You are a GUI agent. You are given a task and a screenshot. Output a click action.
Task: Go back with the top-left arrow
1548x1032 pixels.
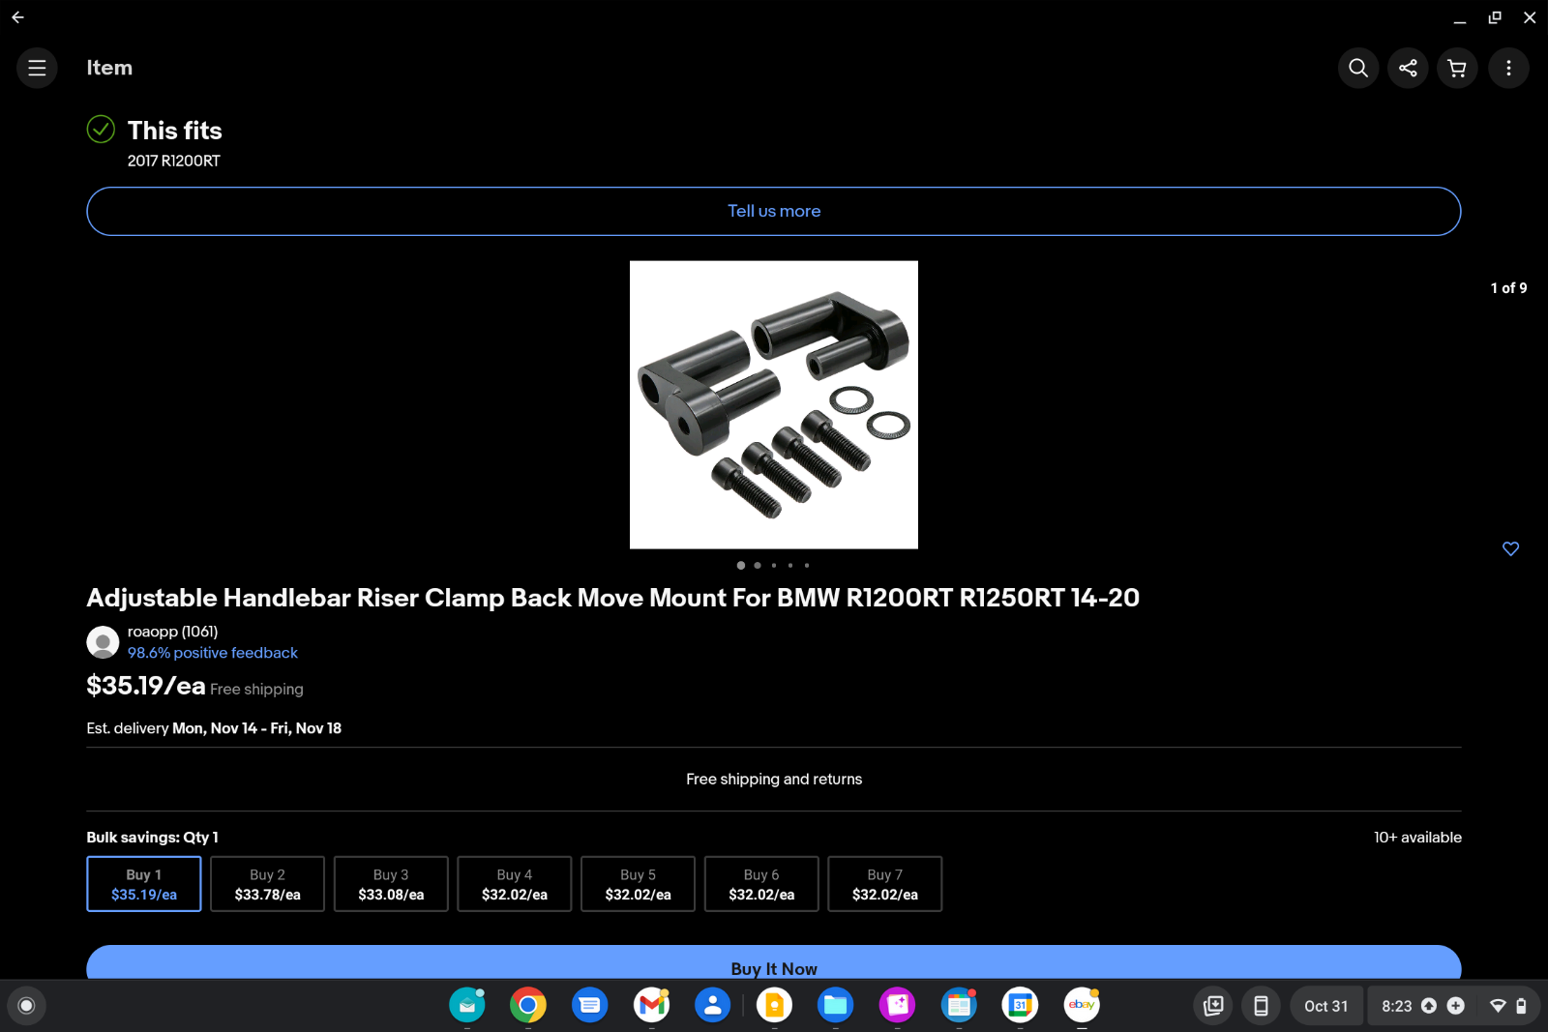pos(17,17)
